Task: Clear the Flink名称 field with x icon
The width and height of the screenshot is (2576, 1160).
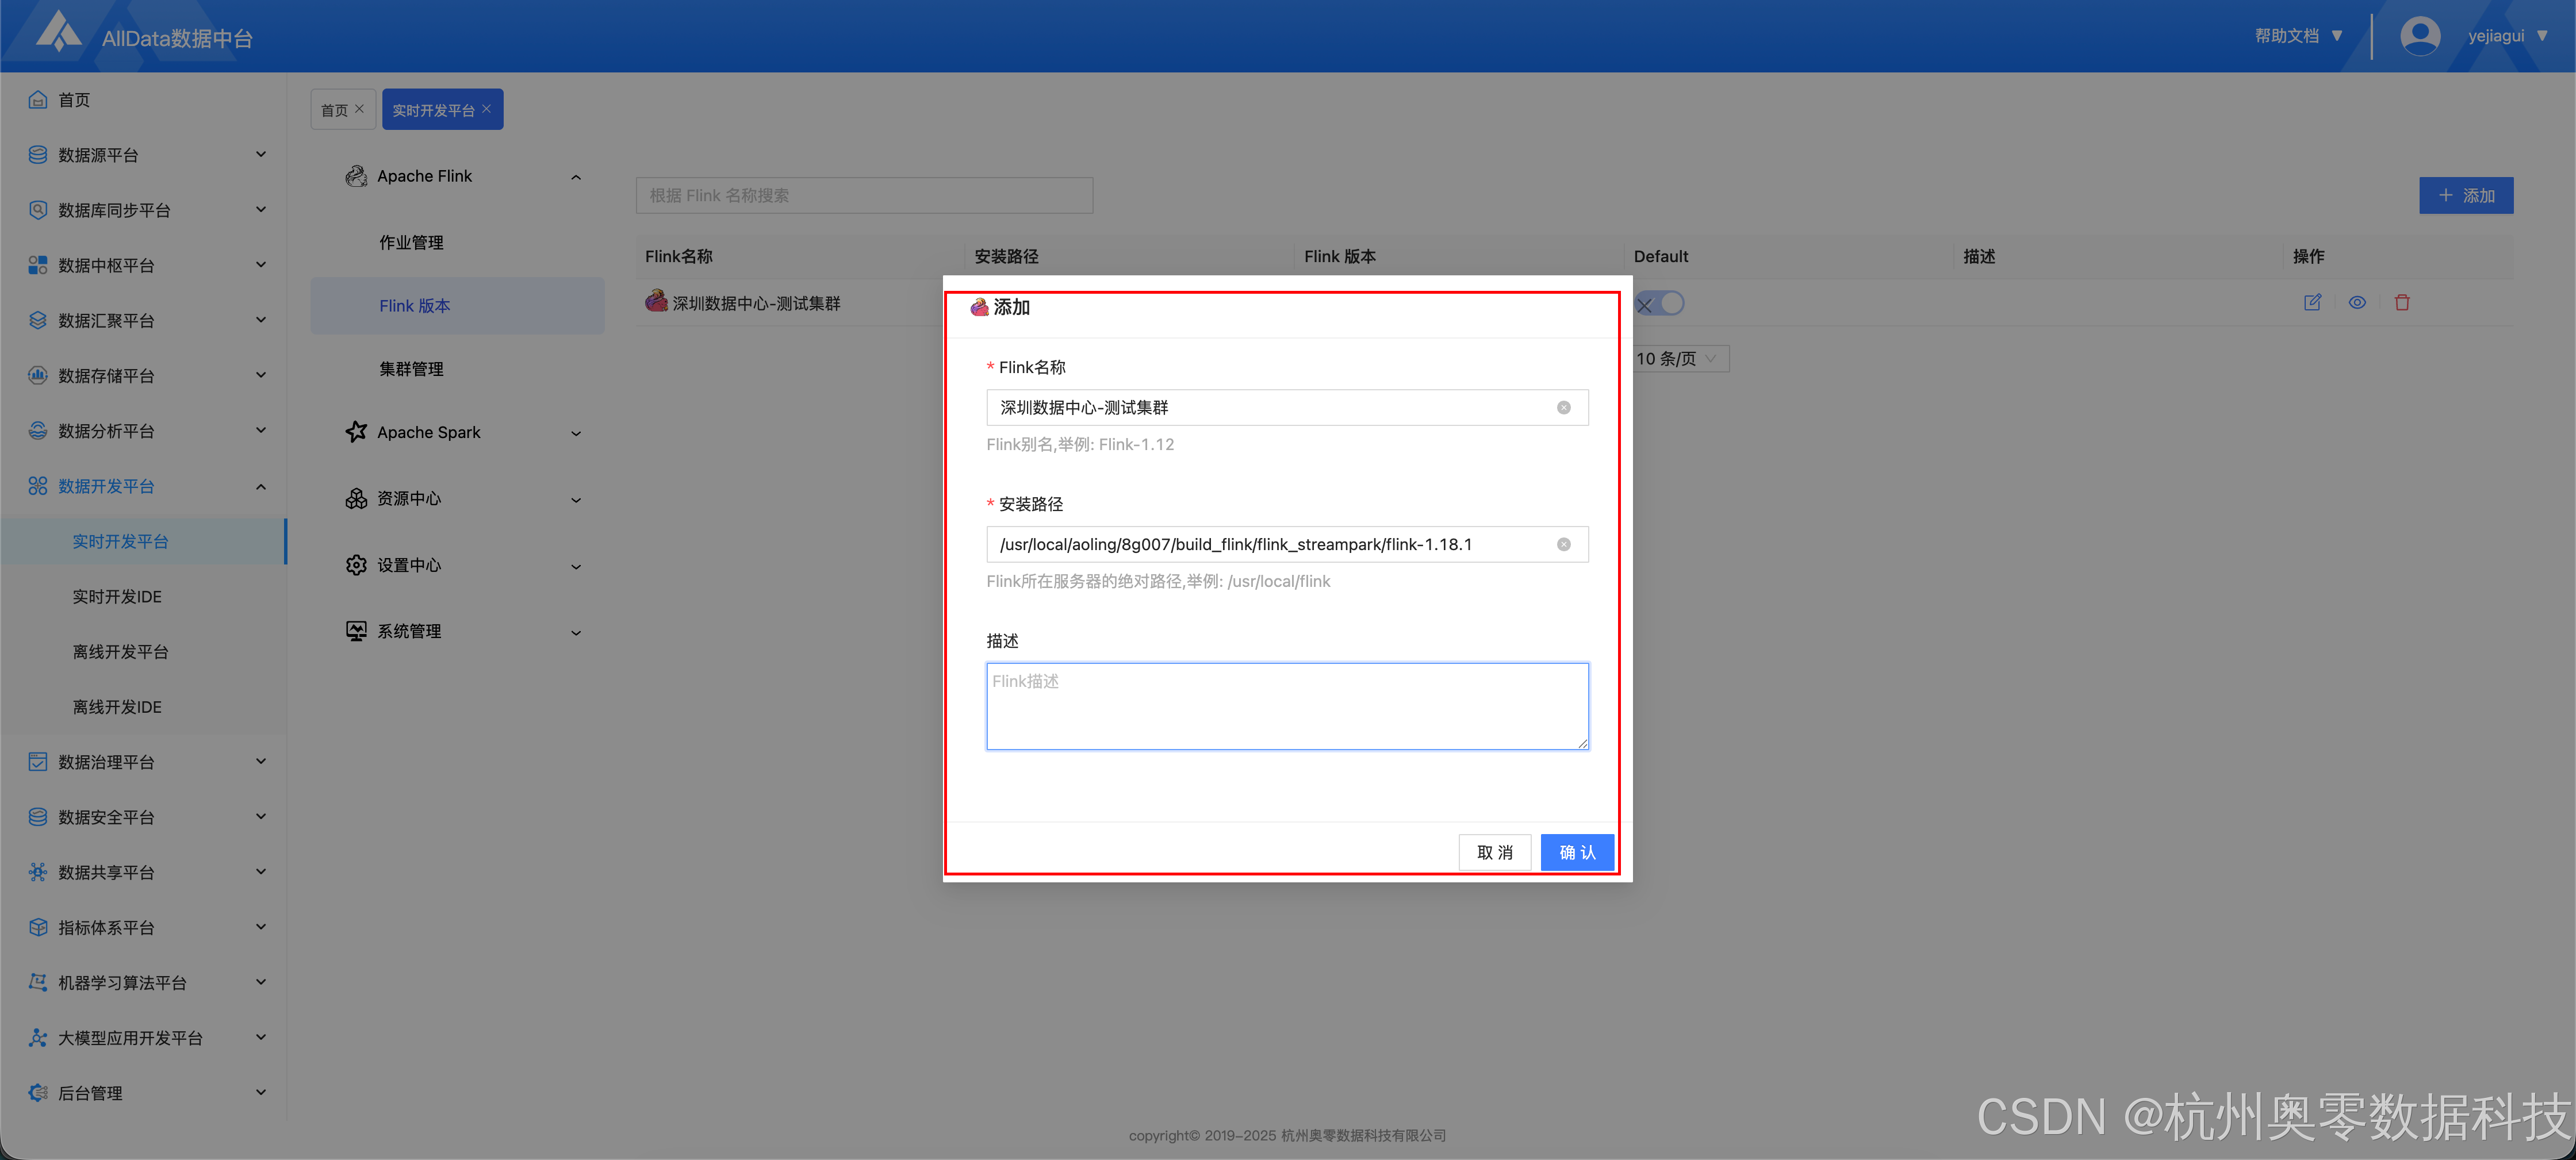Action: tap(1563, 408)
